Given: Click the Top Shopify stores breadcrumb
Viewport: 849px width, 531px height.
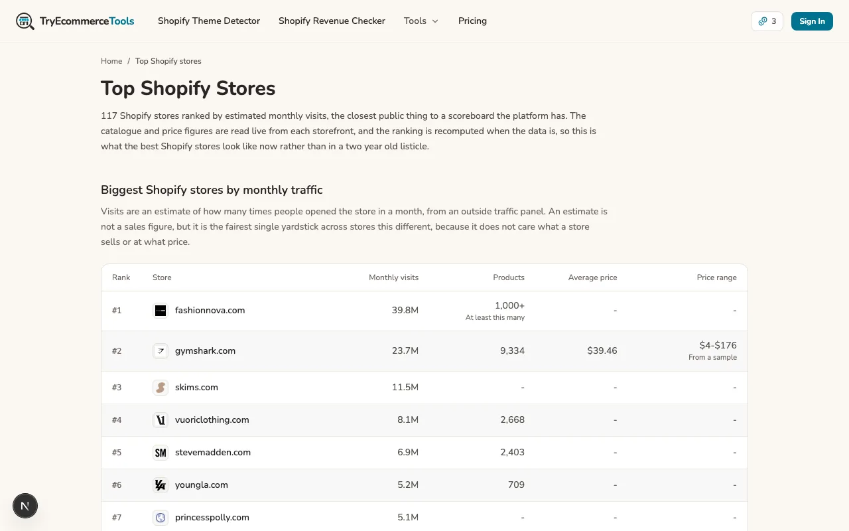Looking at the screenshot, I should [x=168, y=61].
